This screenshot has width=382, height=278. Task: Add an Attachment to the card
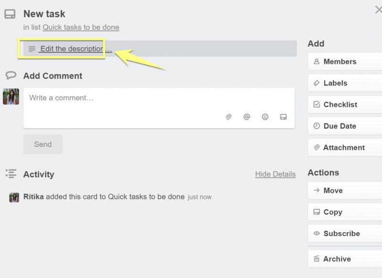[345, 147]
